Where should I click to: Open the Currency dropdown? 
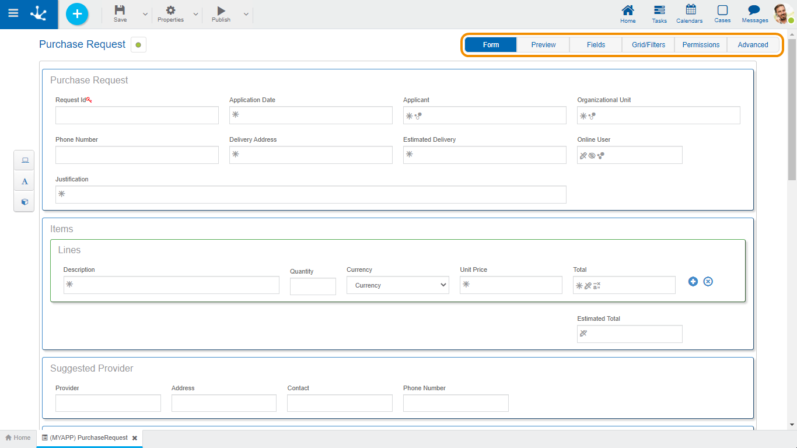(x=398, y=285)
